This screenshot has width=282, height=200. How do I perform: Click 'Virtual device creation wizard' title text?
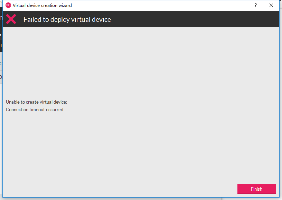tap(42, 6)
